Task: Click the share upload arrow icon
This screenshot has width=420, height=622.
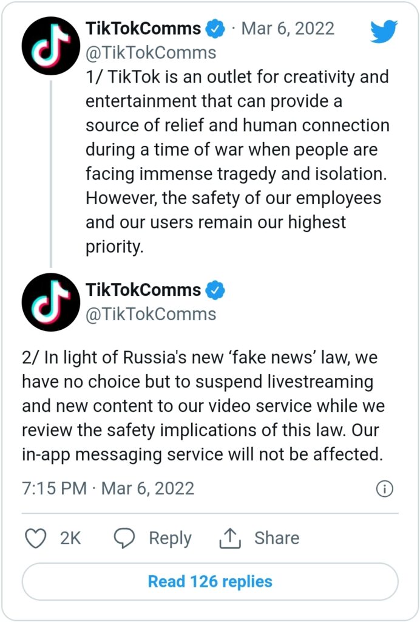Action: click(x=230, y=538)
